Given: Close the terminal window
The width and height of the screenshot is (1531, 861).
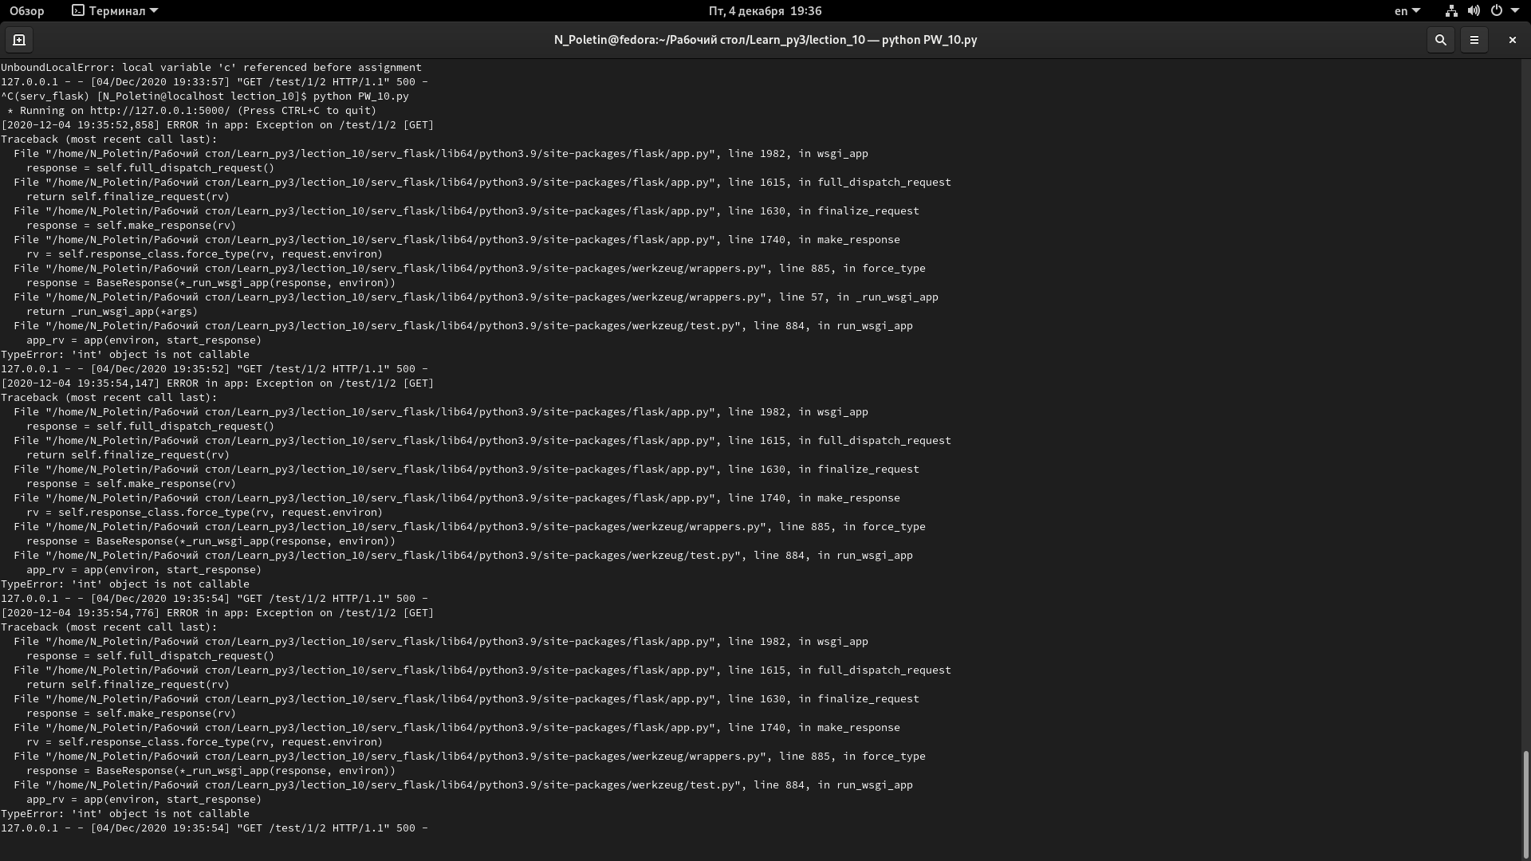Looking at the screenshot, I should pos(1512,40).
